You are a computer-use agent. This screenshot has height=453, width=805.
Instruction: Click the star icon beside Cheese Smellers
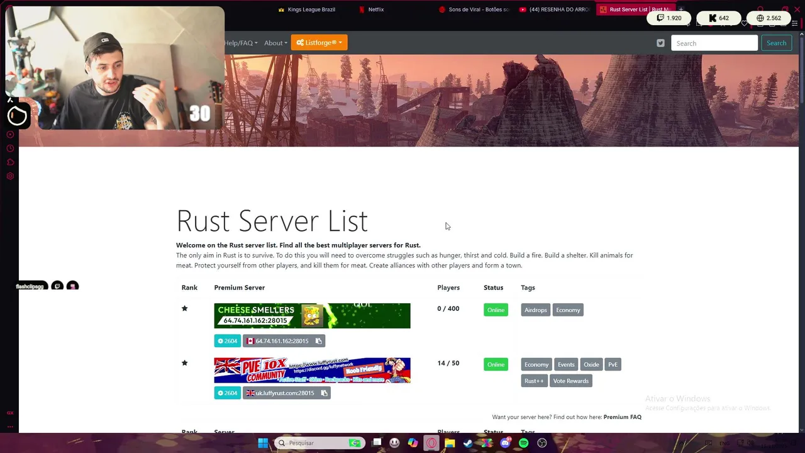click(x=185, y=308)
